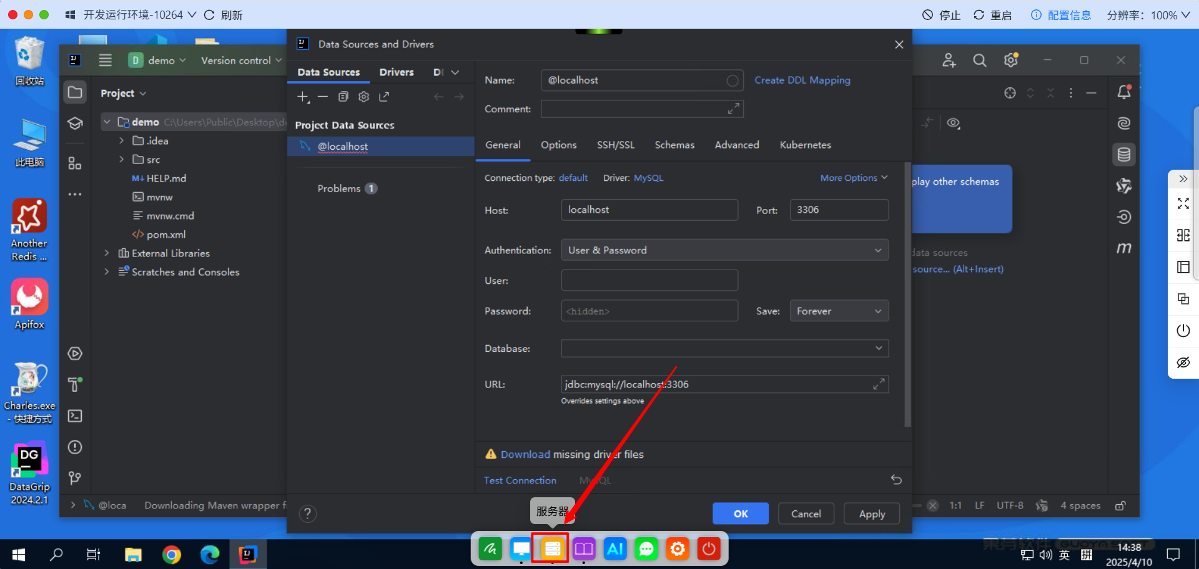Open the IDE main hamburger menu
Screen dimensions: 1199x569
coord(105,61)
